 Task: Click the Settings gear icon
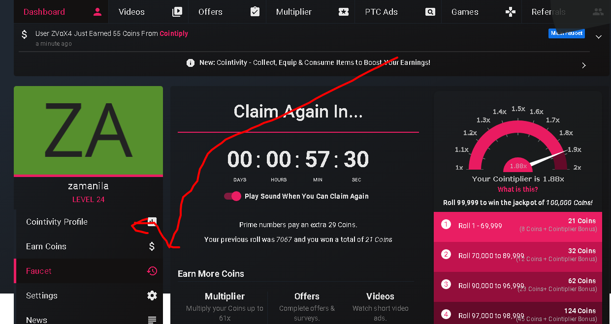pyautogui.click(x=152, y=295)
